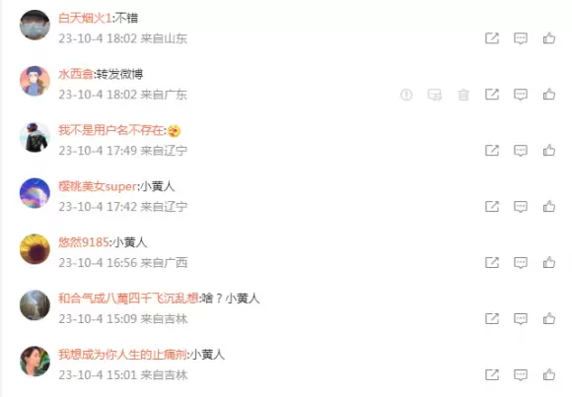Like the 15:01 post by 我想成为你人生的止痛剂
This screenshot has height=397, width=572.
pos(549,375)
